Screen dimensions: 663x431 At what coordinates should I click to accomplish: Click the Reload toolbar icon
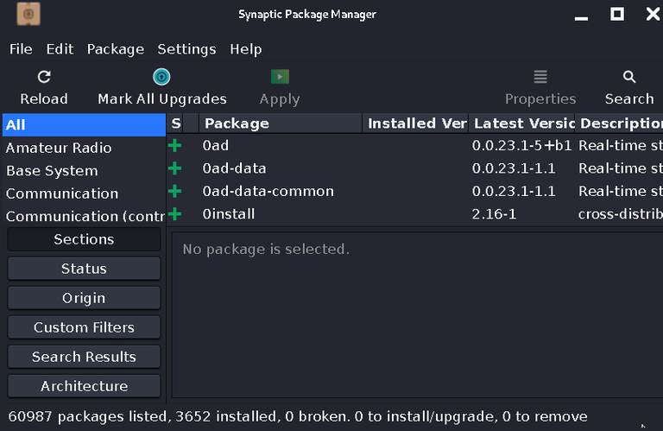[44, 77]
